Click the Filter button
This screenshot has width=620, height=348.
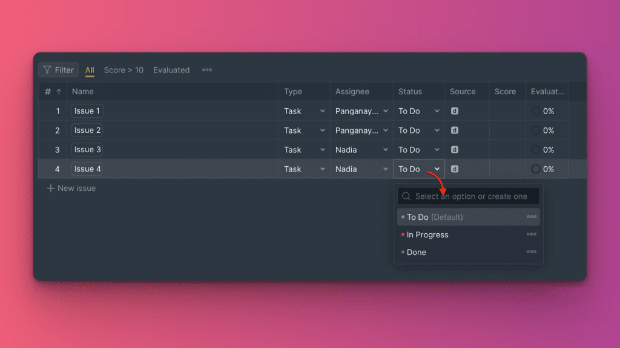pos(59,70)
